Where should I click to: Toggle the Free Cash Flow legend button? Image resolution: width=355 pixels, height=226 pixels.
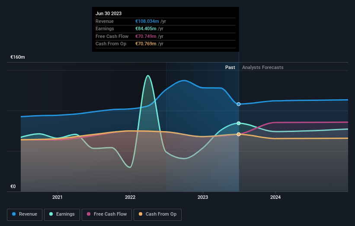click(107, 214)
